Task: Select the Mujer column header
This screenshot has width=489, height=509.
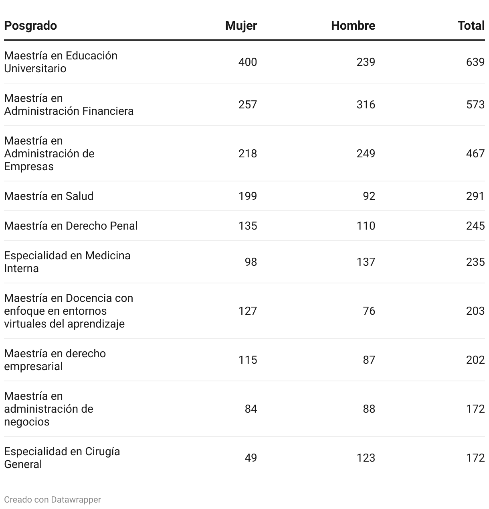Action: (x=241, y=26)
